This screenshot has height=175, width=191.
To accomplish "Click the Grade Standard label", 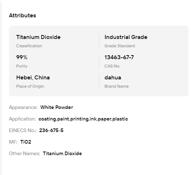I will point(120,46).
